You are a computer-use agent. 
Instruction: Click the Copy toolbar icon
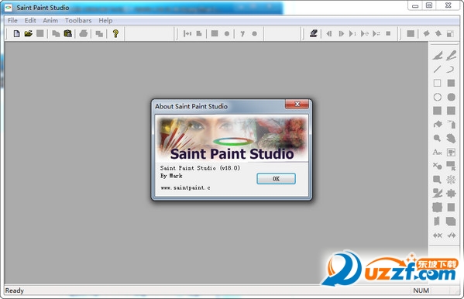click(56, 34)
